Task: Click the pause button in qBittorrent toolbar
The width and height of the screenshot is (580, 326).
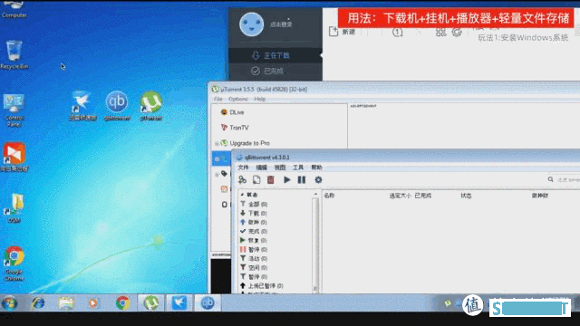Action: tap(302, 179)
